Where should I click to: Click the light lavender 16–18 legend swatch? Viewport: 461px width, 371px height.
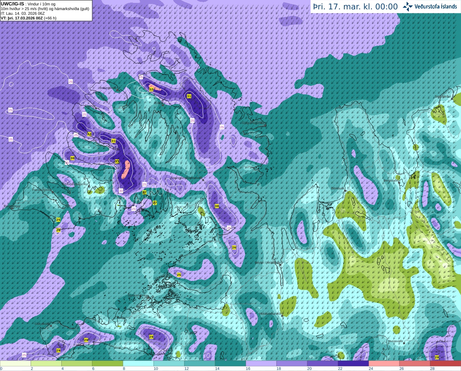[x=261, y=363]
